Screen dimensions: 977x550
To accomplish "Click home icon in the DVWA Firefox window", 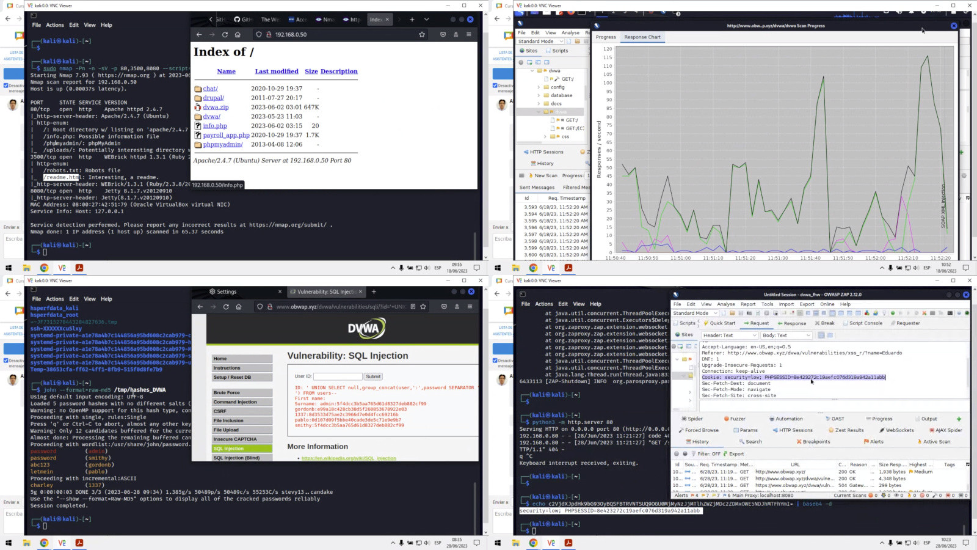I will pyautogui.click(x=239, y=307).
